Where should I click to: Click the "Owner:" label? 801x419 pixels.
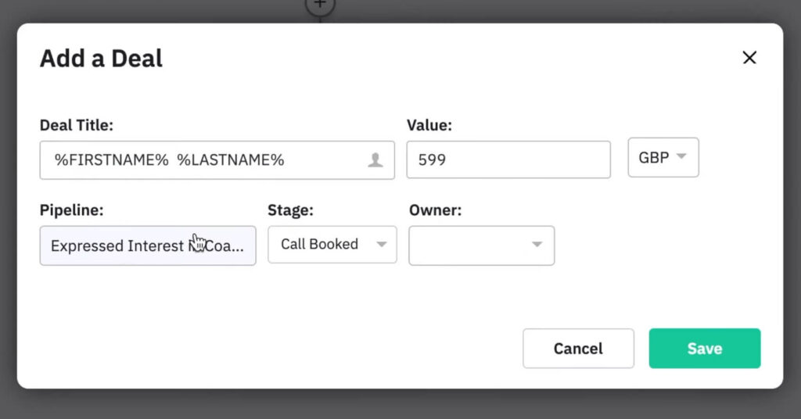[435, 210]
